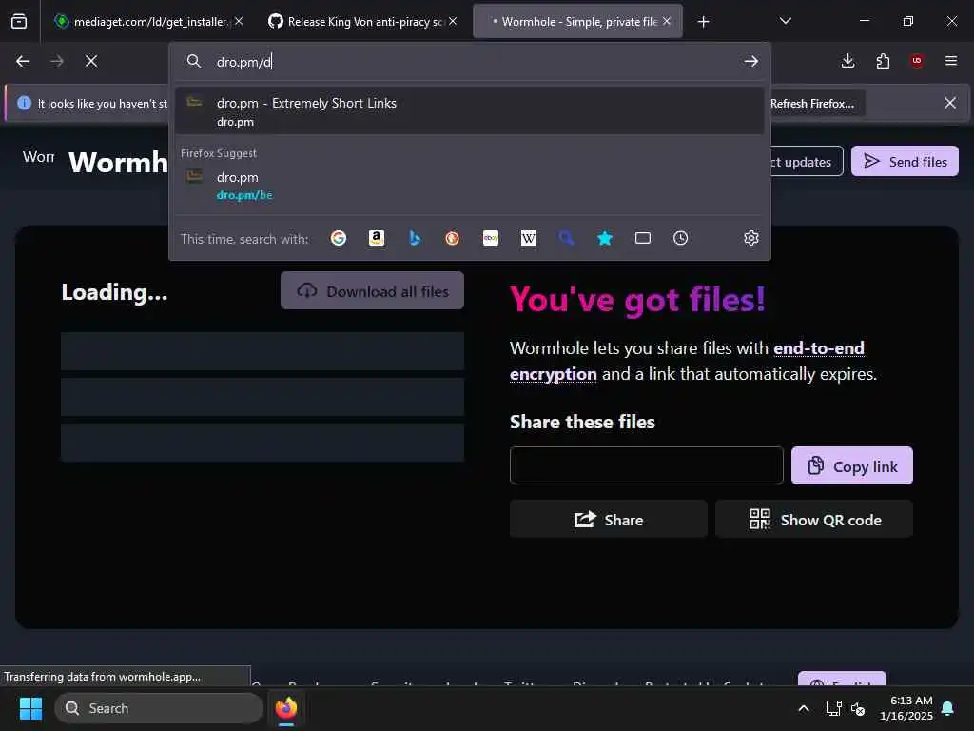Search open tabs using tabs icon
The height and width of the screenshot is (731, 974).
643,238
